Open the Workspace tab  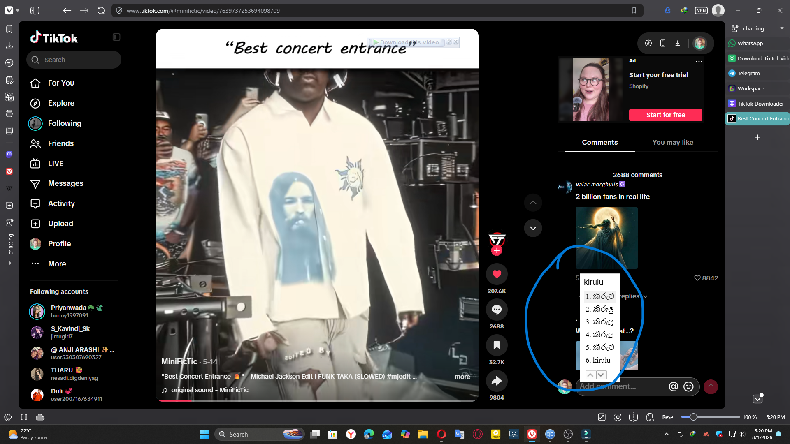[757, 89]
